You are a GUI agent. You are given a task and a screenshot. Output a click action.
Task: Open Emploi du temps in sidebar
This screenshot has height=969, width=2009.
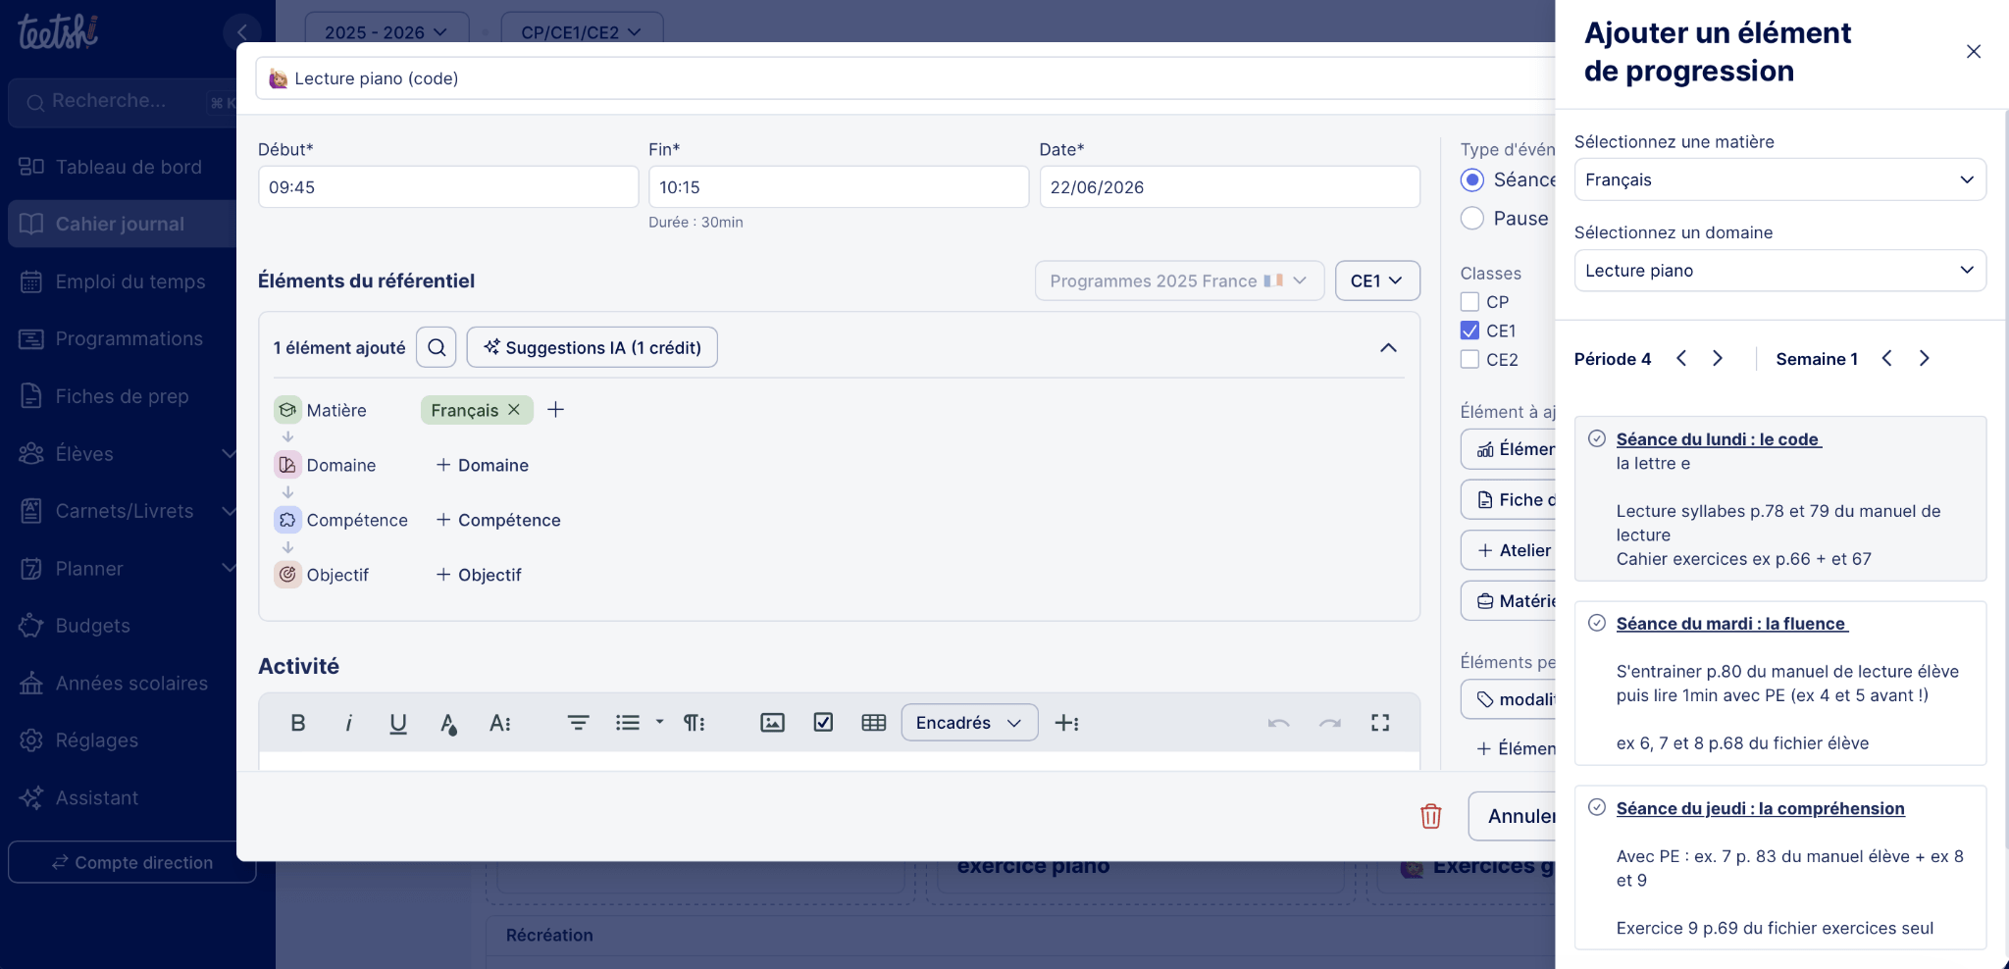(x=129, y=281)
